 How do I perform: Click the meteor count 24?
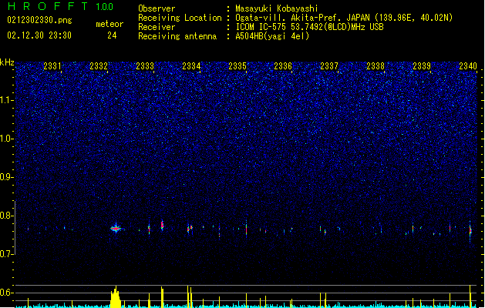coord(112,35)
